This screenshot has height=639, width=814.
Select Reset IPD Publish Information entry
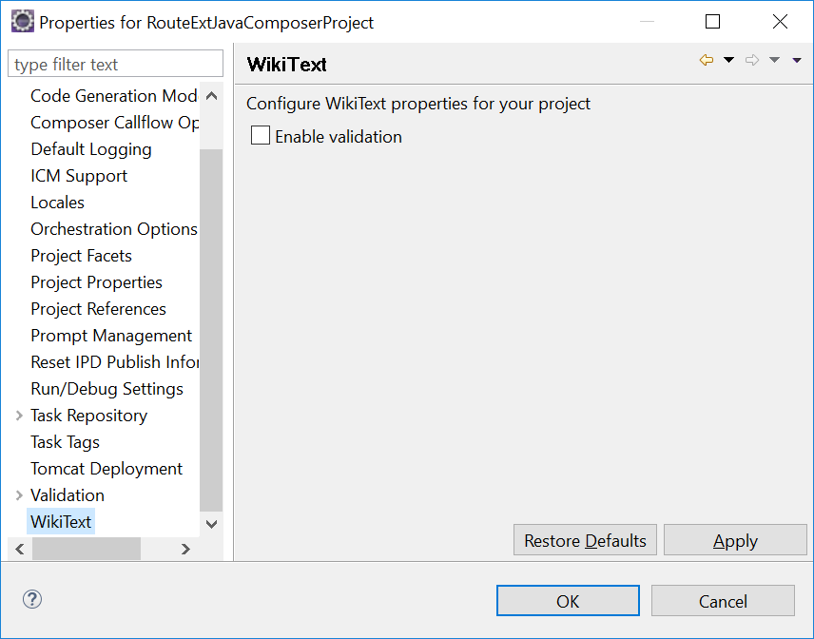tap(115, 362)
